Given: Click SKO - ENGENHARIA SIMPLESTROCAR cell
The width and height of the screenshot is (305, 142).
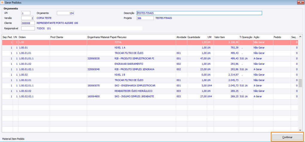Looking at the screenshot, I should pyautogui.click(x=135, y=86).
